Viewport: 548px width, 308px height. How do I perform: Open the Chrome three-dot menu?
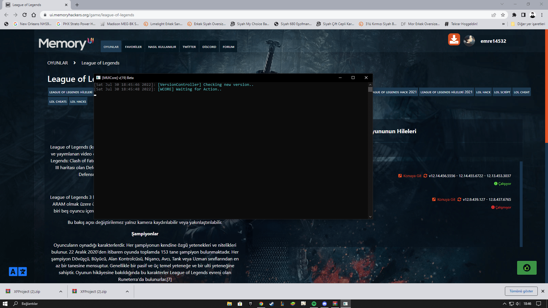coord(542,15)
